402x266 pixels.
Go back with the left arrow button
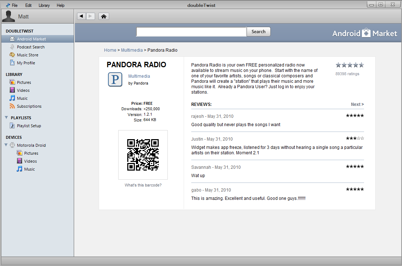click(x=82, y=16)
